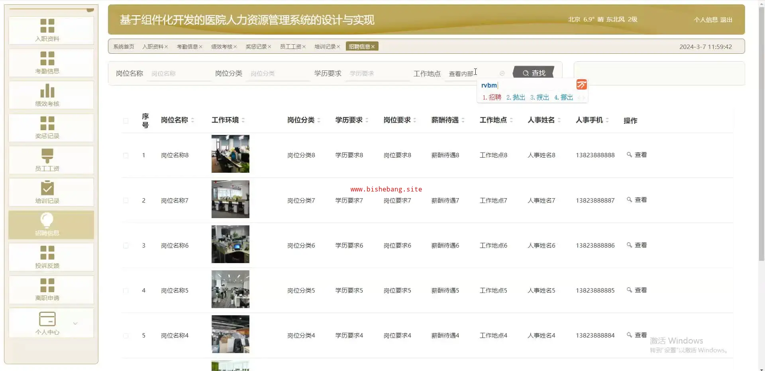Switch to the 系统首页 tab
765x371 pixels.
pyautogui.click(x=124, y=47)
